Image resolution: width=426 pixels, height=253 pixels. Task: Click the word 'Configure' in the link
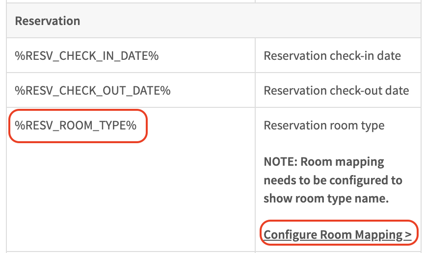290,235
